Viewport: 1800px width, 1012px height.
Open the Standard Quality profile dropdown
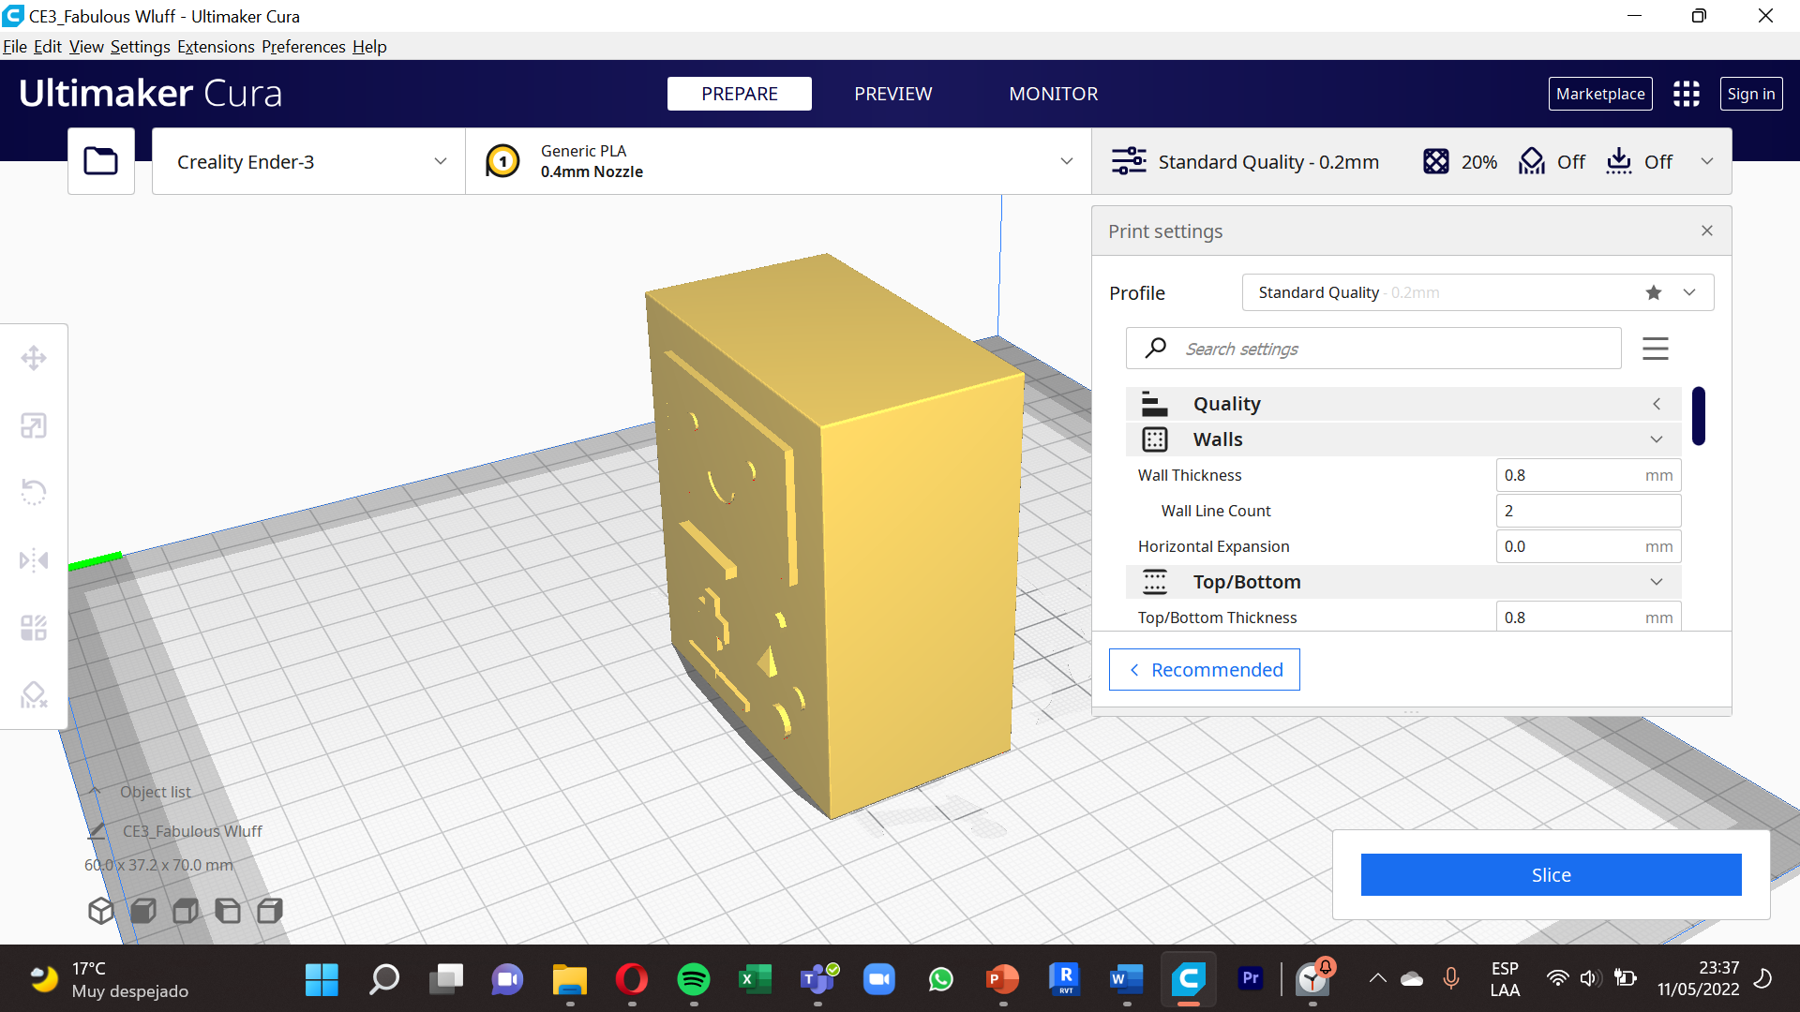[1477, 292]
